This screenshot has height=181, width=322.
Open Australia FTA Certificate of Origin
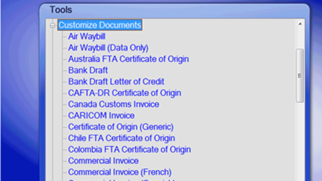coord(128,59)
